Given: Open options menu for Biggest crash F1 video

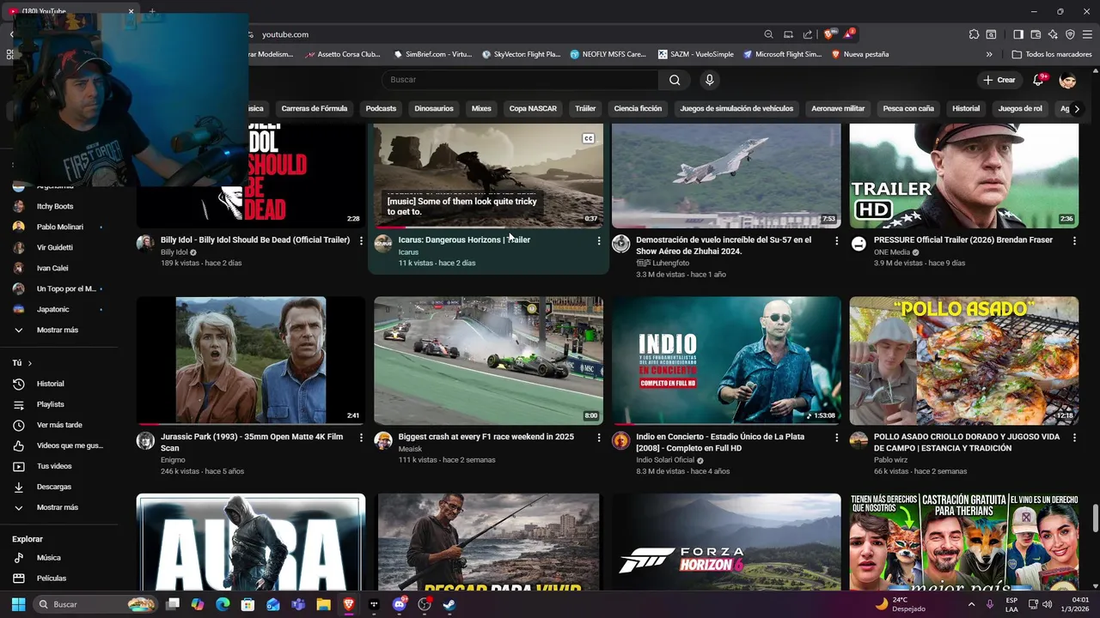Looking at the screenshot, I should pyautogui.click(x=599, y=438).
